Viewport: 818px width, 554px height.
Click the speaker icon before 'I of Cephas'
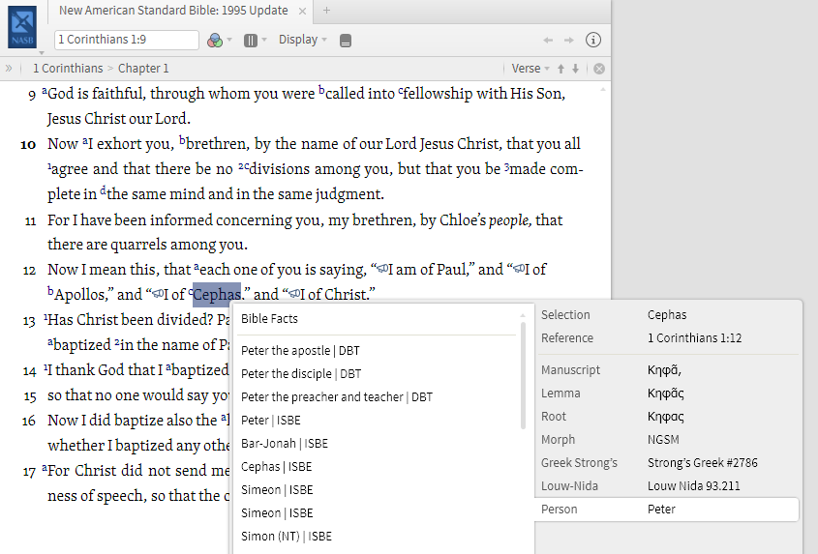[158, 294]
